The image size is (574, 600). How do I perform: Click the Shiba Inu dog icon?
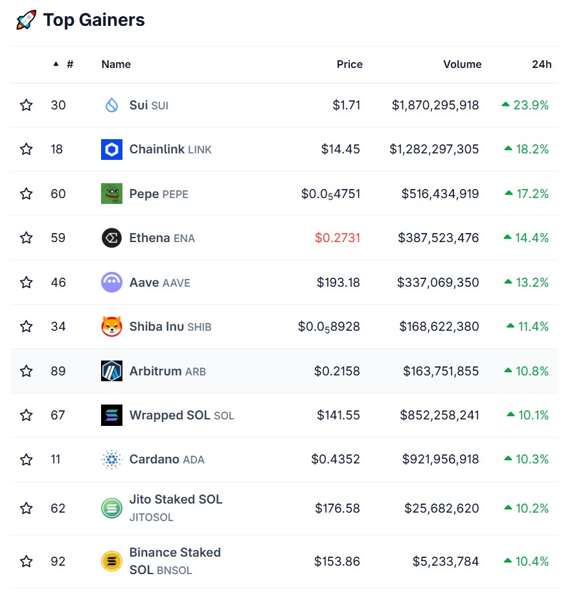click(111, 326)
